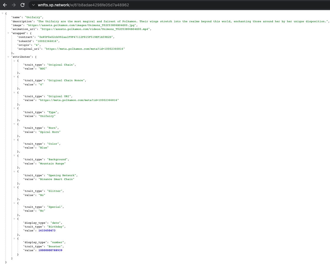This screenshot has height=264, width=330.
Task: Collapse the Horn attribute object
Action: (x=15, y=124)
